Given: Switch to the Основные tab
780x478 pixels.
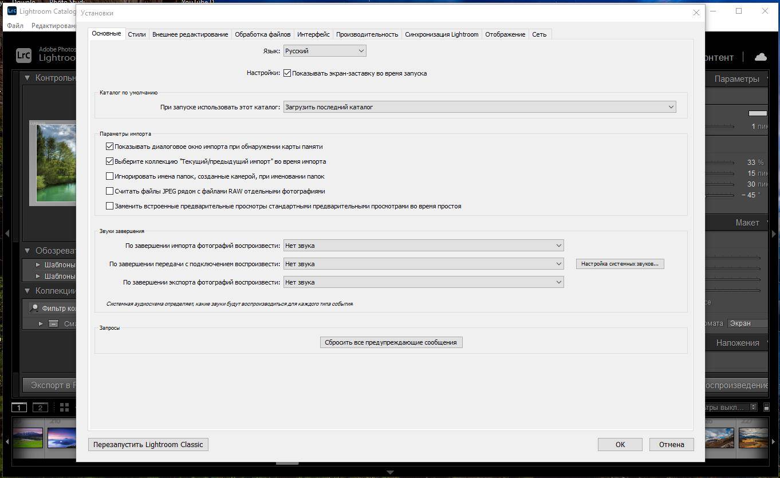Looking at the screenshot, I should click(x=107, y=34).
